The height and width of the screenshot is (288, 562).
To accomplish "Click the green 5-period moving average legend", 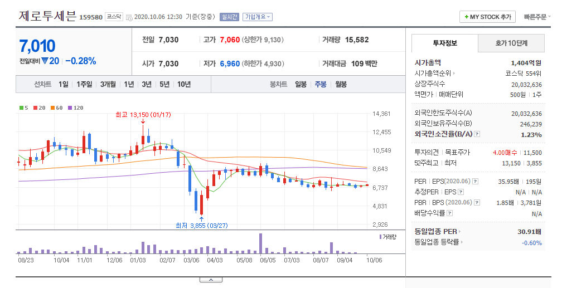I will [x=23, y=108].
